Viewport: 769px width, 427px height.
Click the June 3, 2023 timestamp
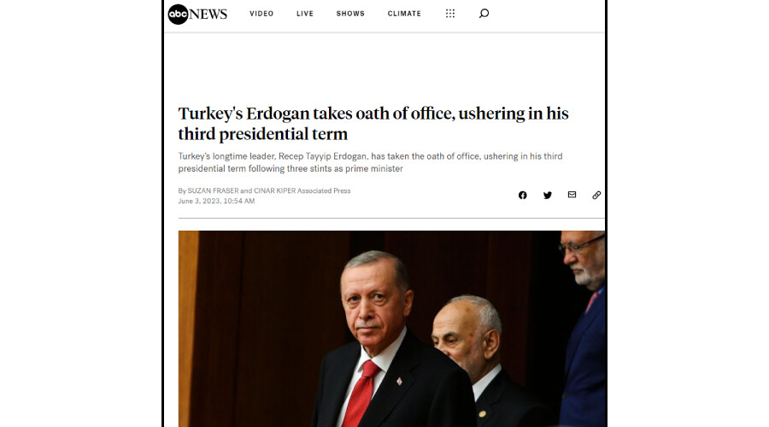point(216,201)
